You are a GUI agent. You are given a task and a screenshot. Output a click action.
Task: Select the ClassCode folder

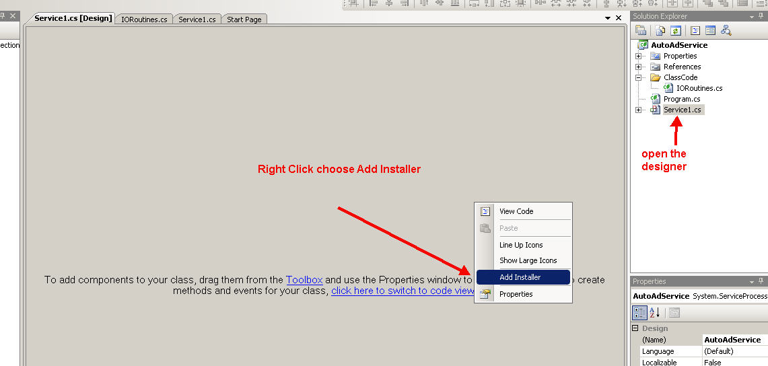(x=680, y=77)
